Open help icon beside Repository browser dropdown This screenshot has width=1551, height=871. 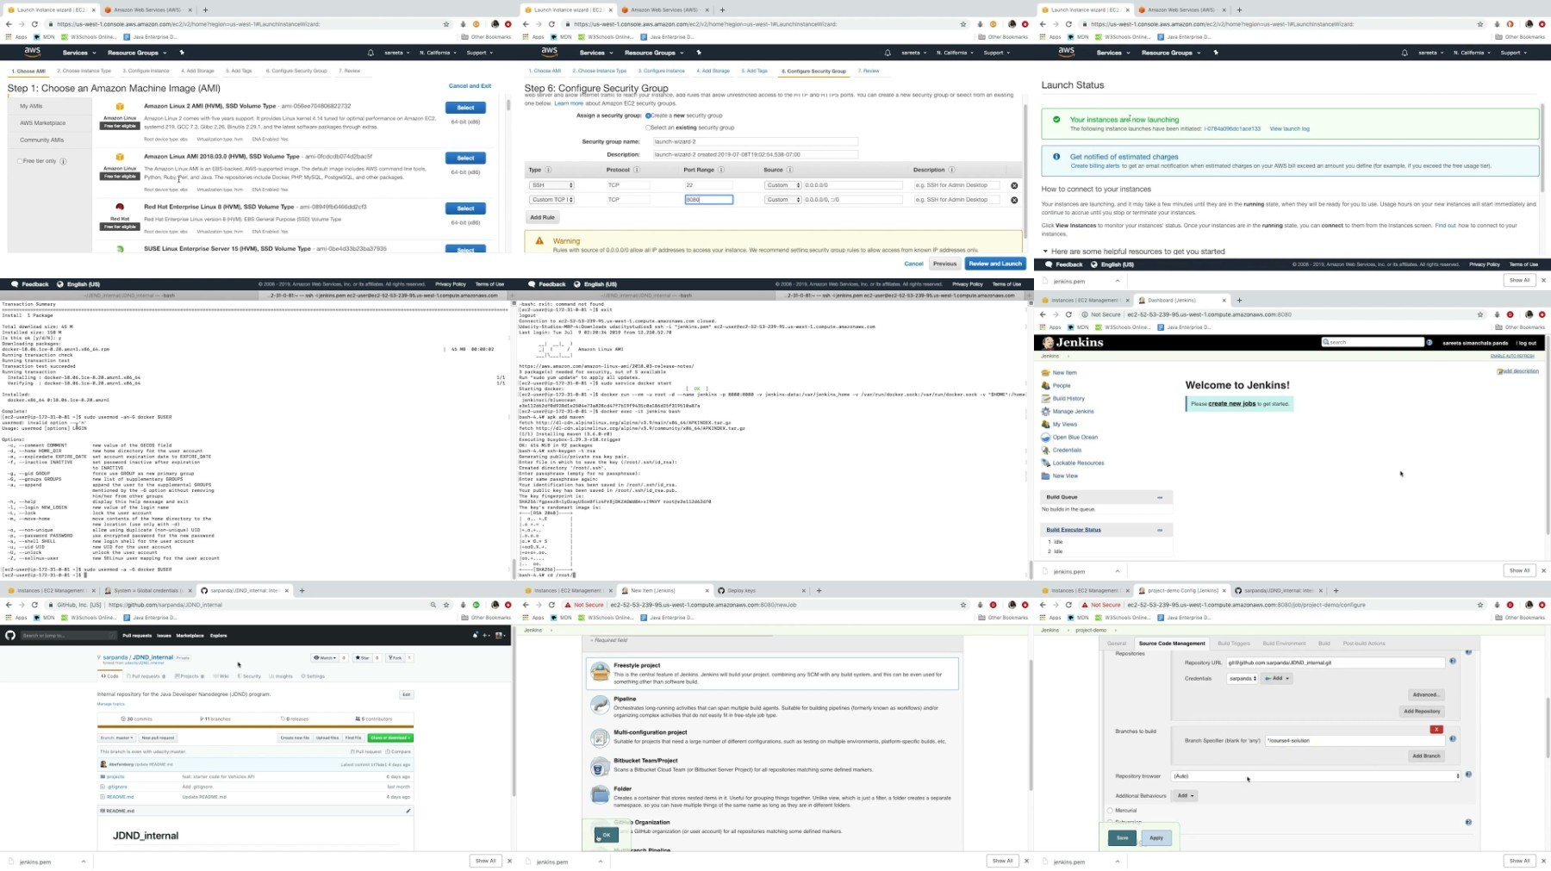[1468, 775]
